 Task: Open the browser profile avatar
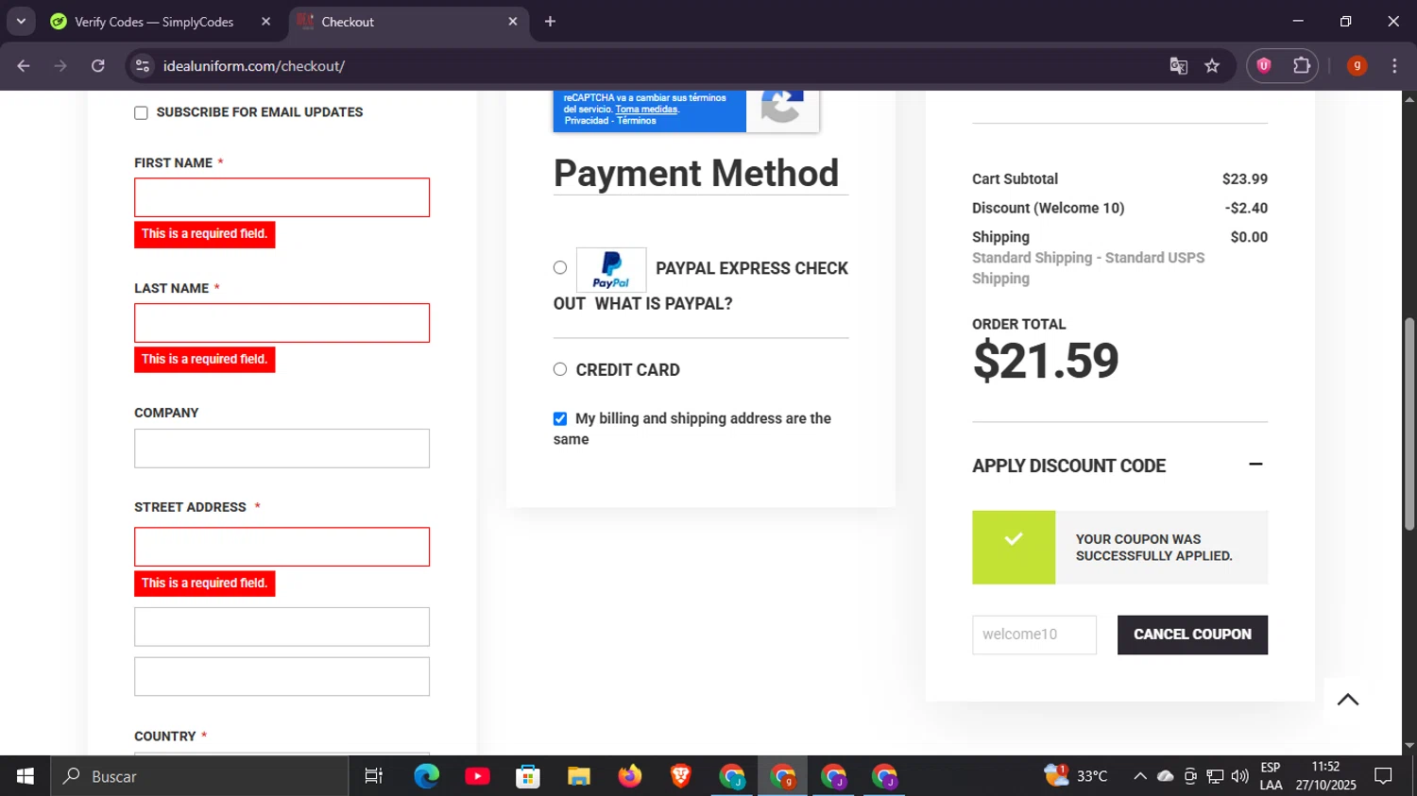1357,65
